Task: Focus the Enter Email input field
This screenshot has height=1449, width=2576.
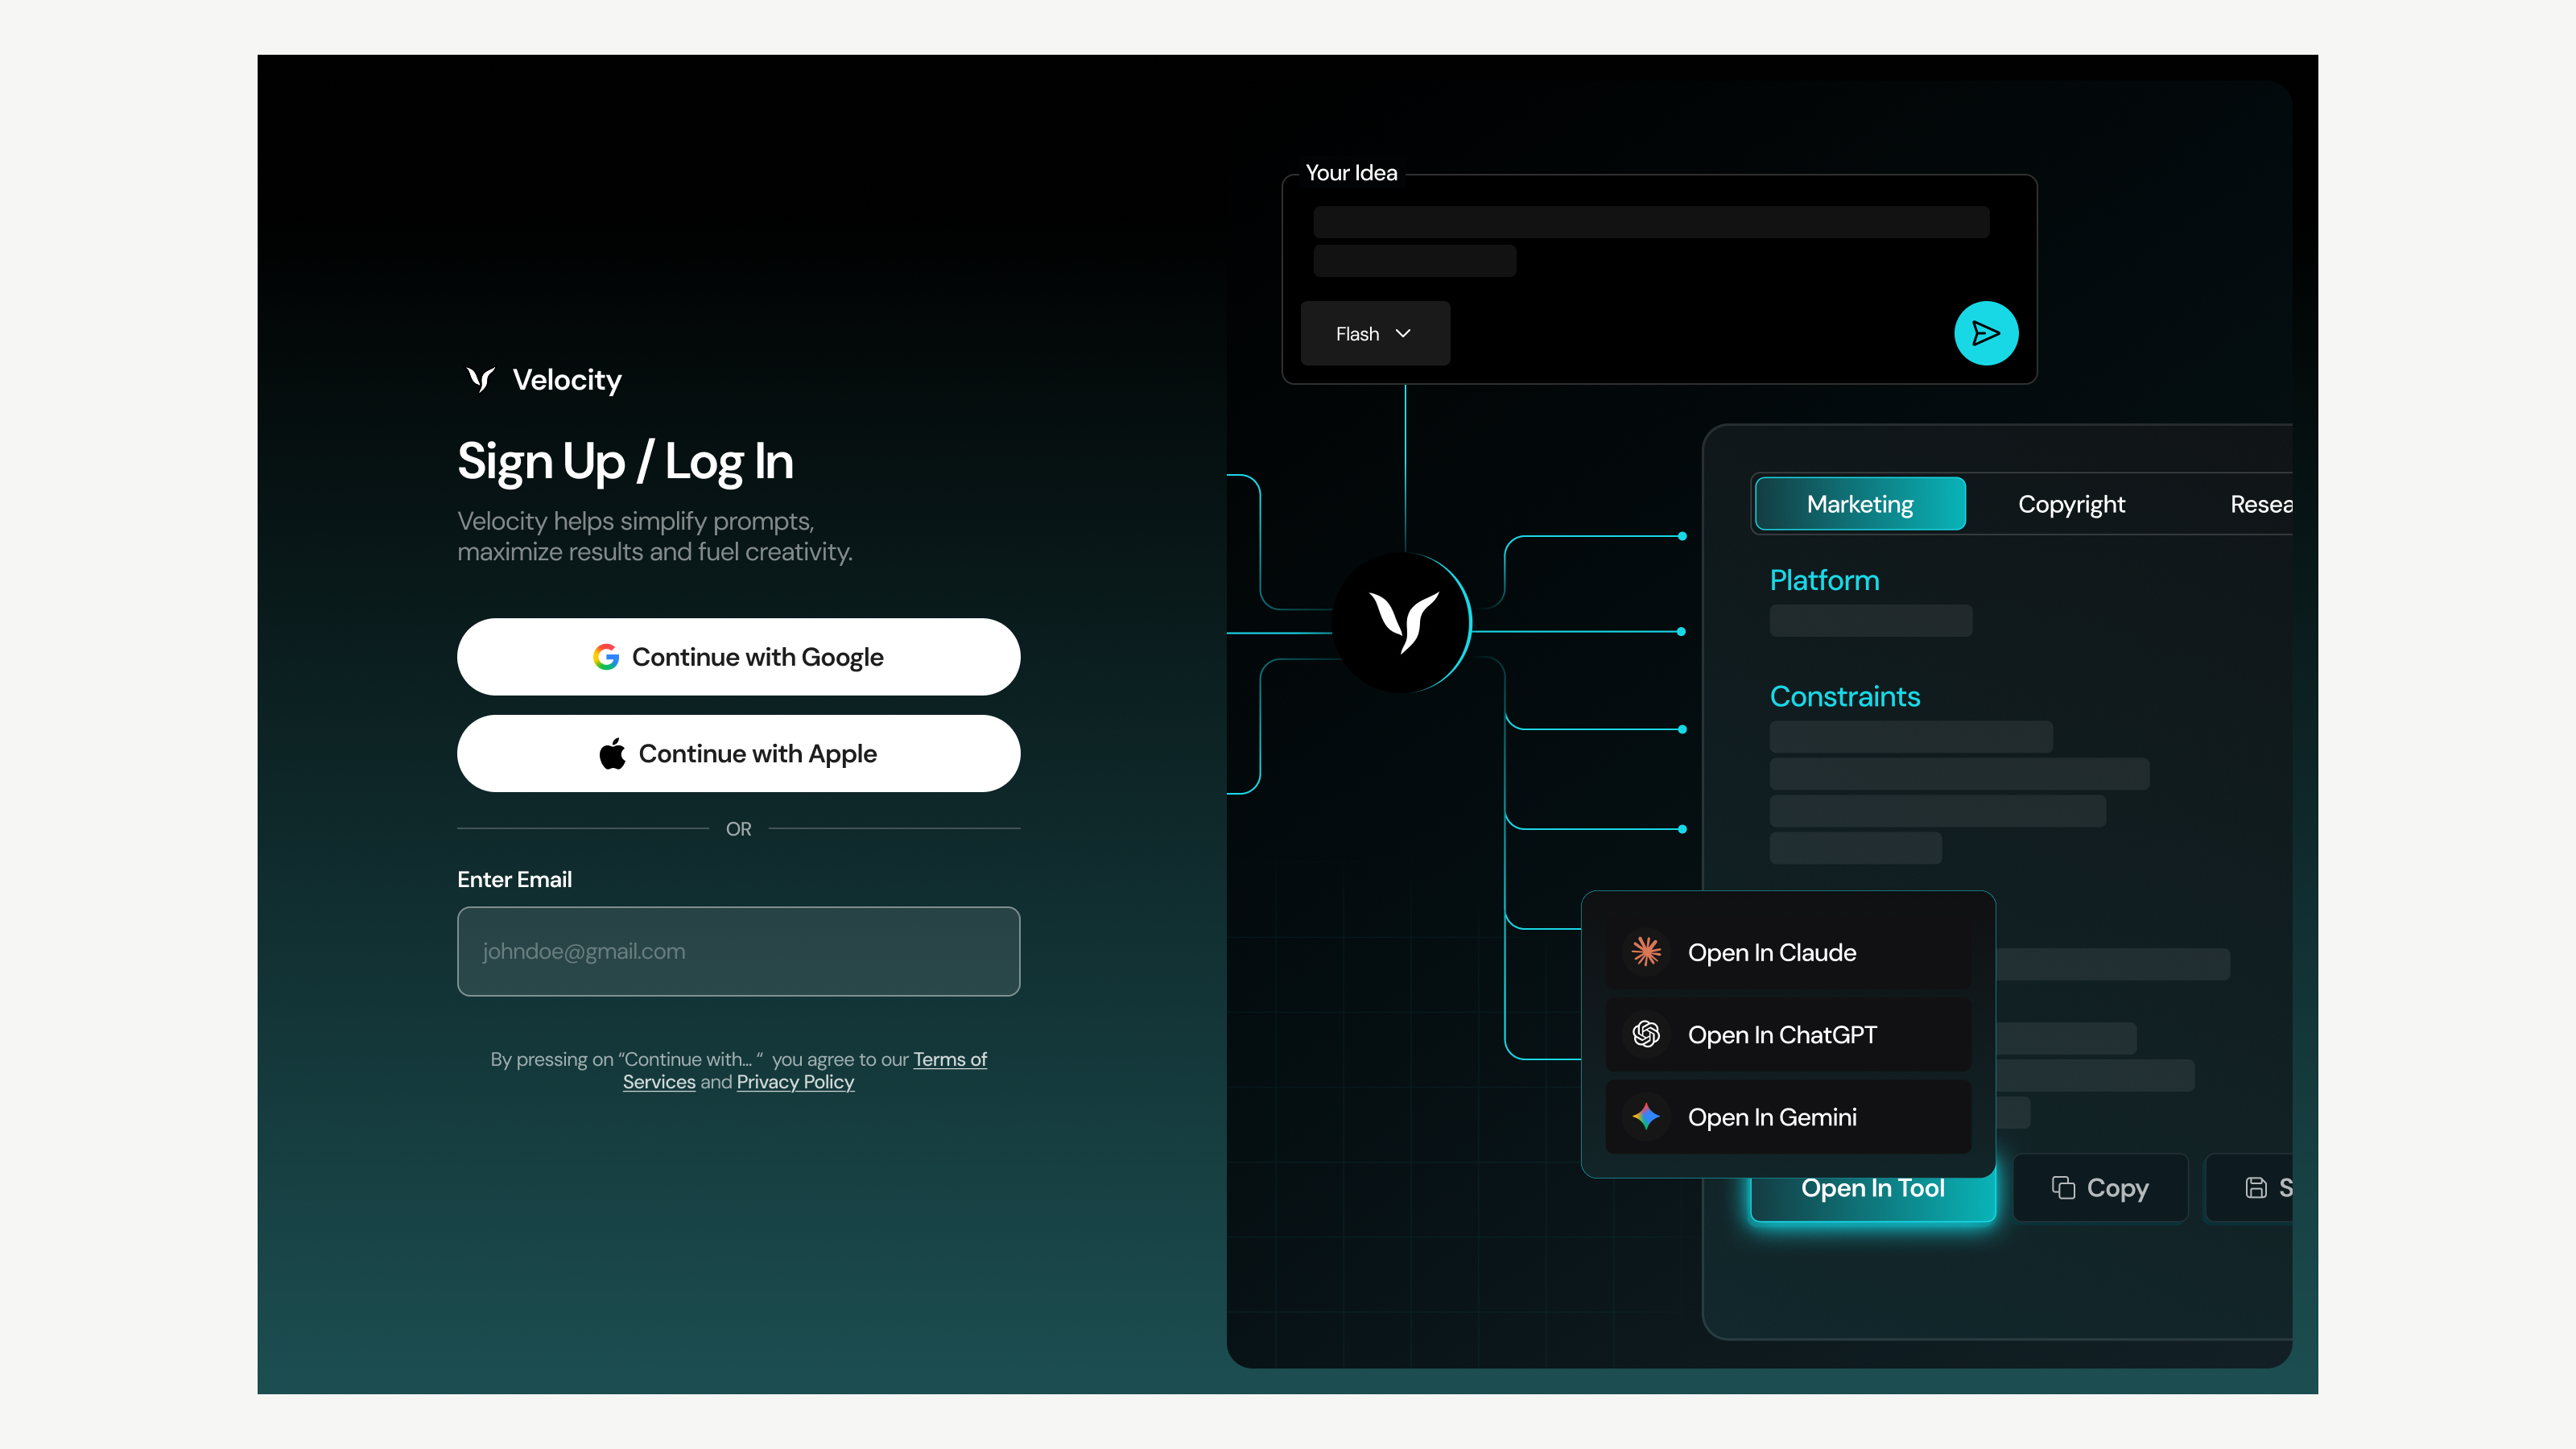Action: 738,951
